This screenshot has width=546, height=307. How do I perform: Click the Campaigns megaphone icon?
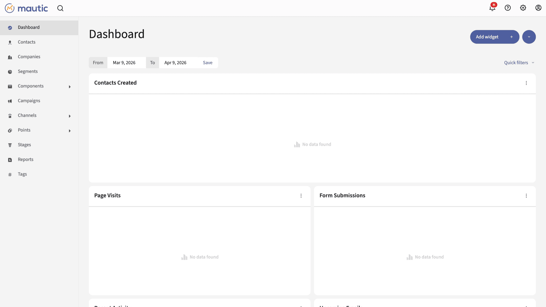coord(10,101)
